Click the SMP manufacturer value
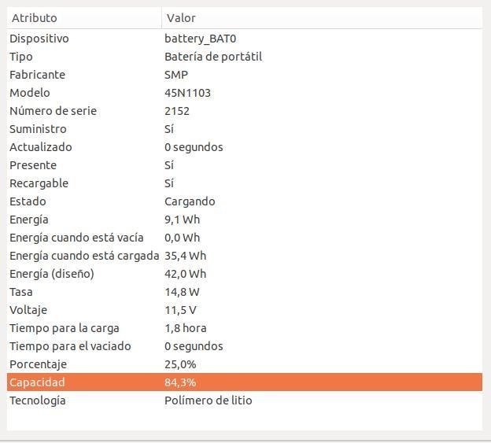The height and width of the screenshot is (443, 491). 176,75
